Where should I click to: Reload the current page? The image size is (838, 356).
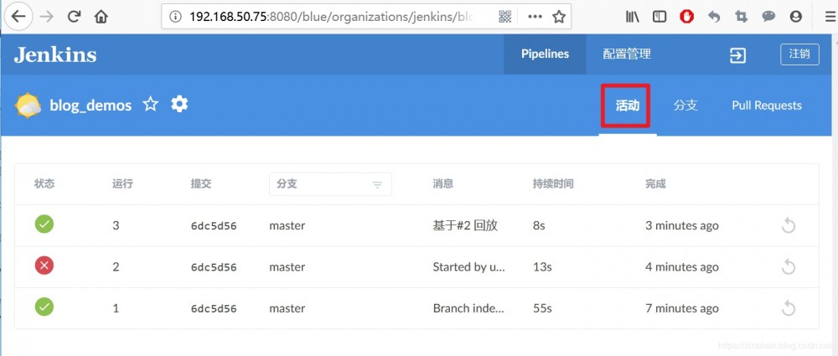pos(75,17)
